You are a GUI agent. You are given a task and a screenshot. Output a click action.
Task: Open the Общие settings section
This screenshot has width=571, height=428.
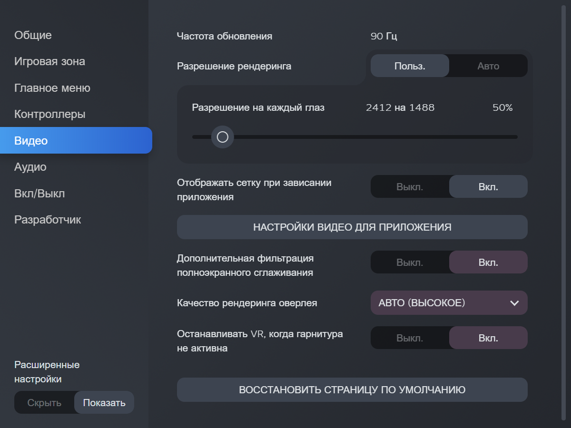pos(33,35)
